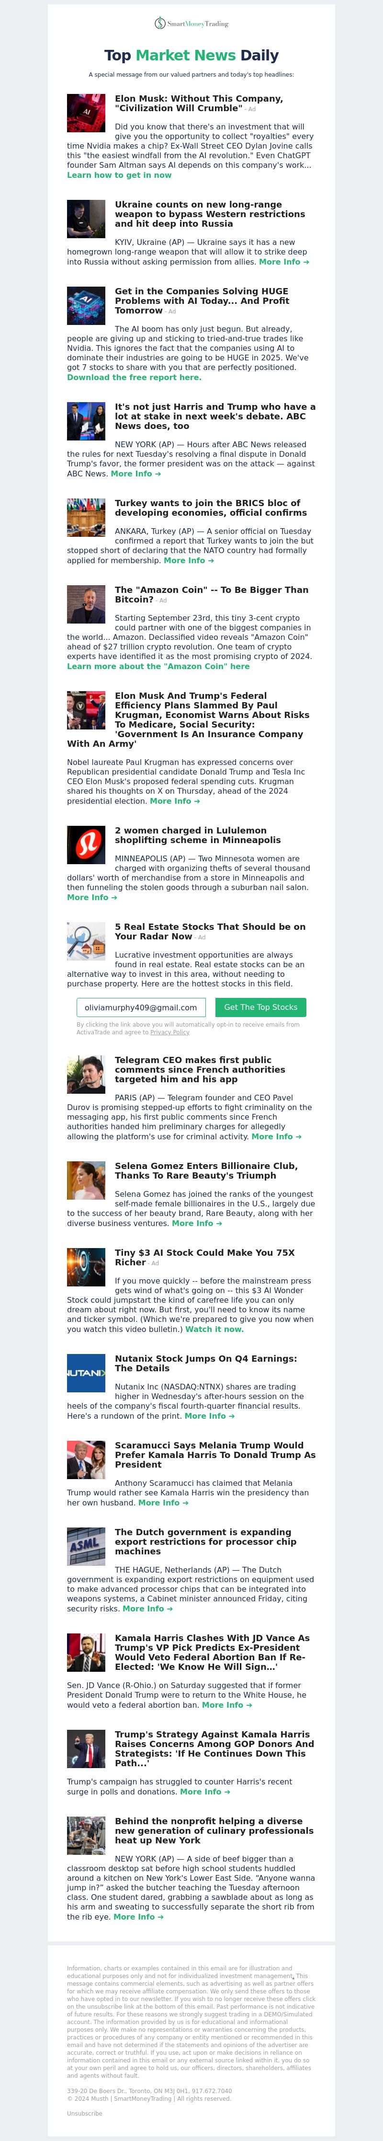
Task: Open the Privacy Policy link
Action: (169, 1032)
